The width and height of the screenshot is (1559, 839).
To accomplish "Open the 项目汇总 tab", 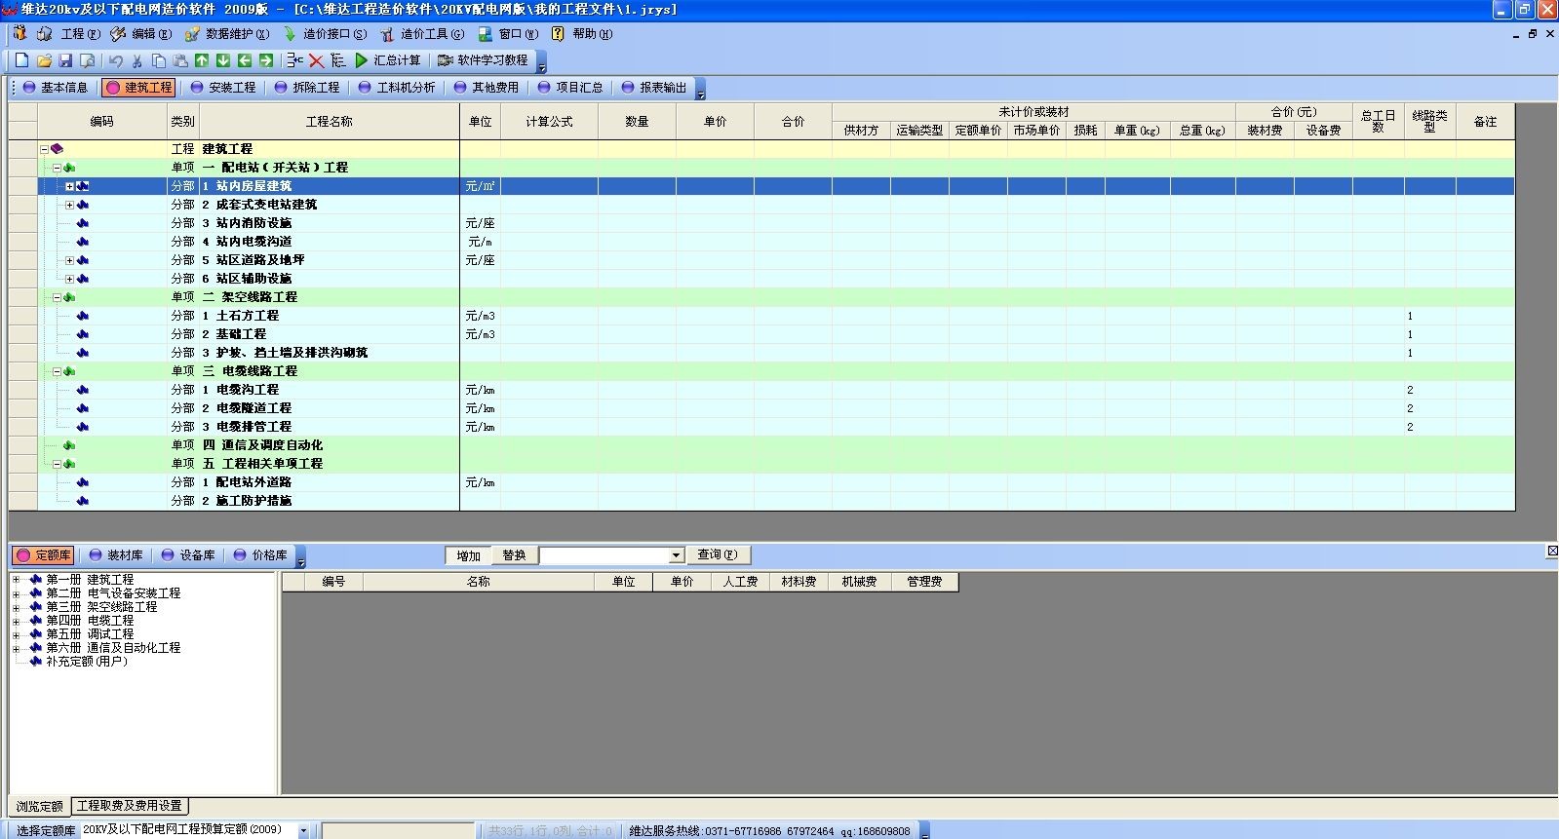I will (570, 88).
